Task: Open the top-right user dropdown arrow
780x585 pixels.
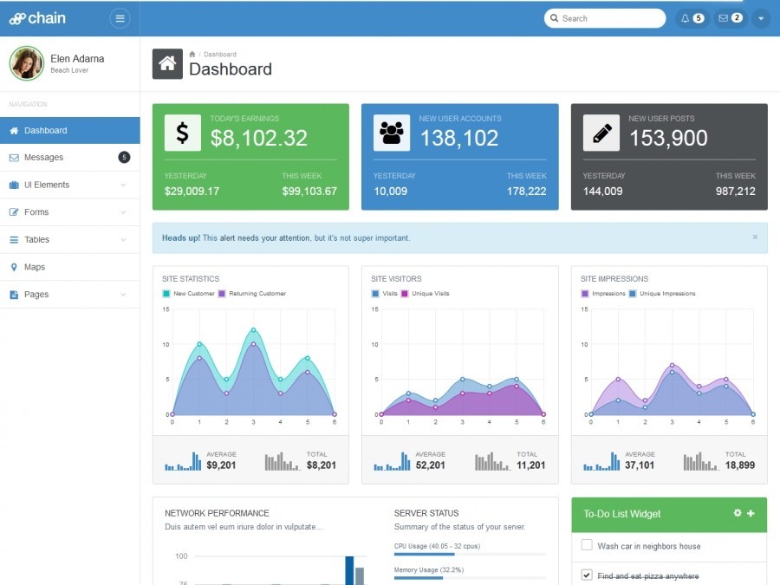Action: (x=761, y=18)
